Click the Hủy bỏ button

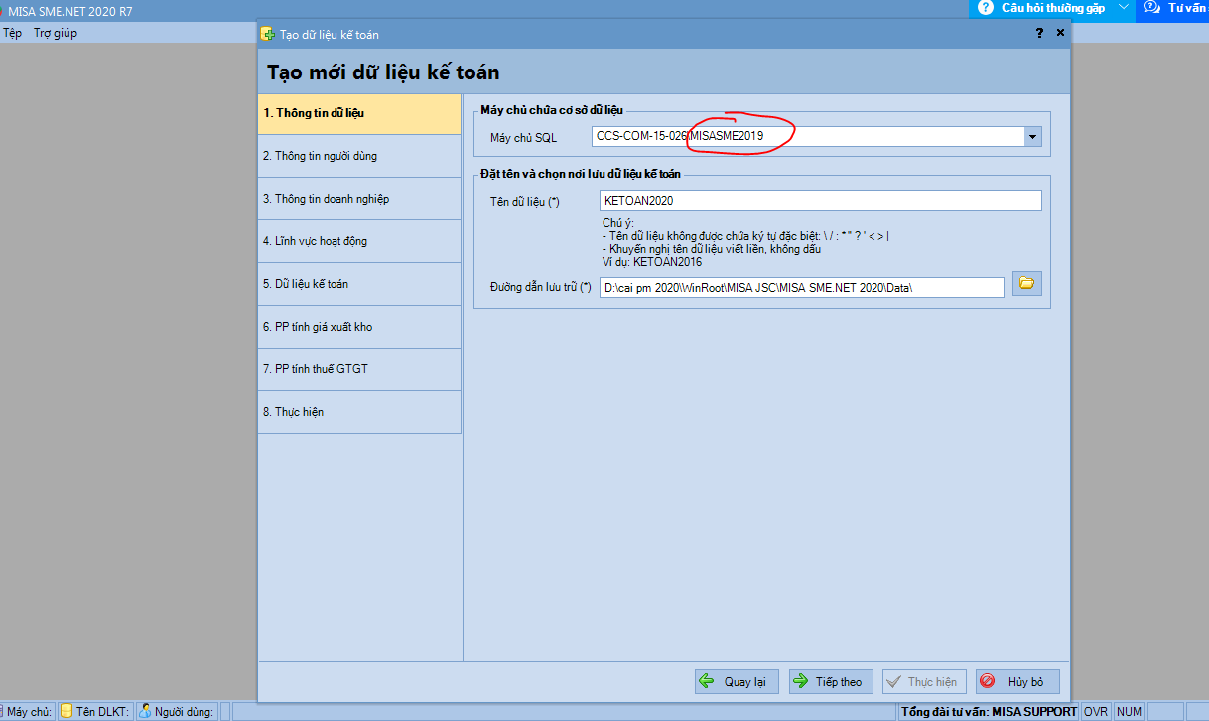coord(1017,681)
